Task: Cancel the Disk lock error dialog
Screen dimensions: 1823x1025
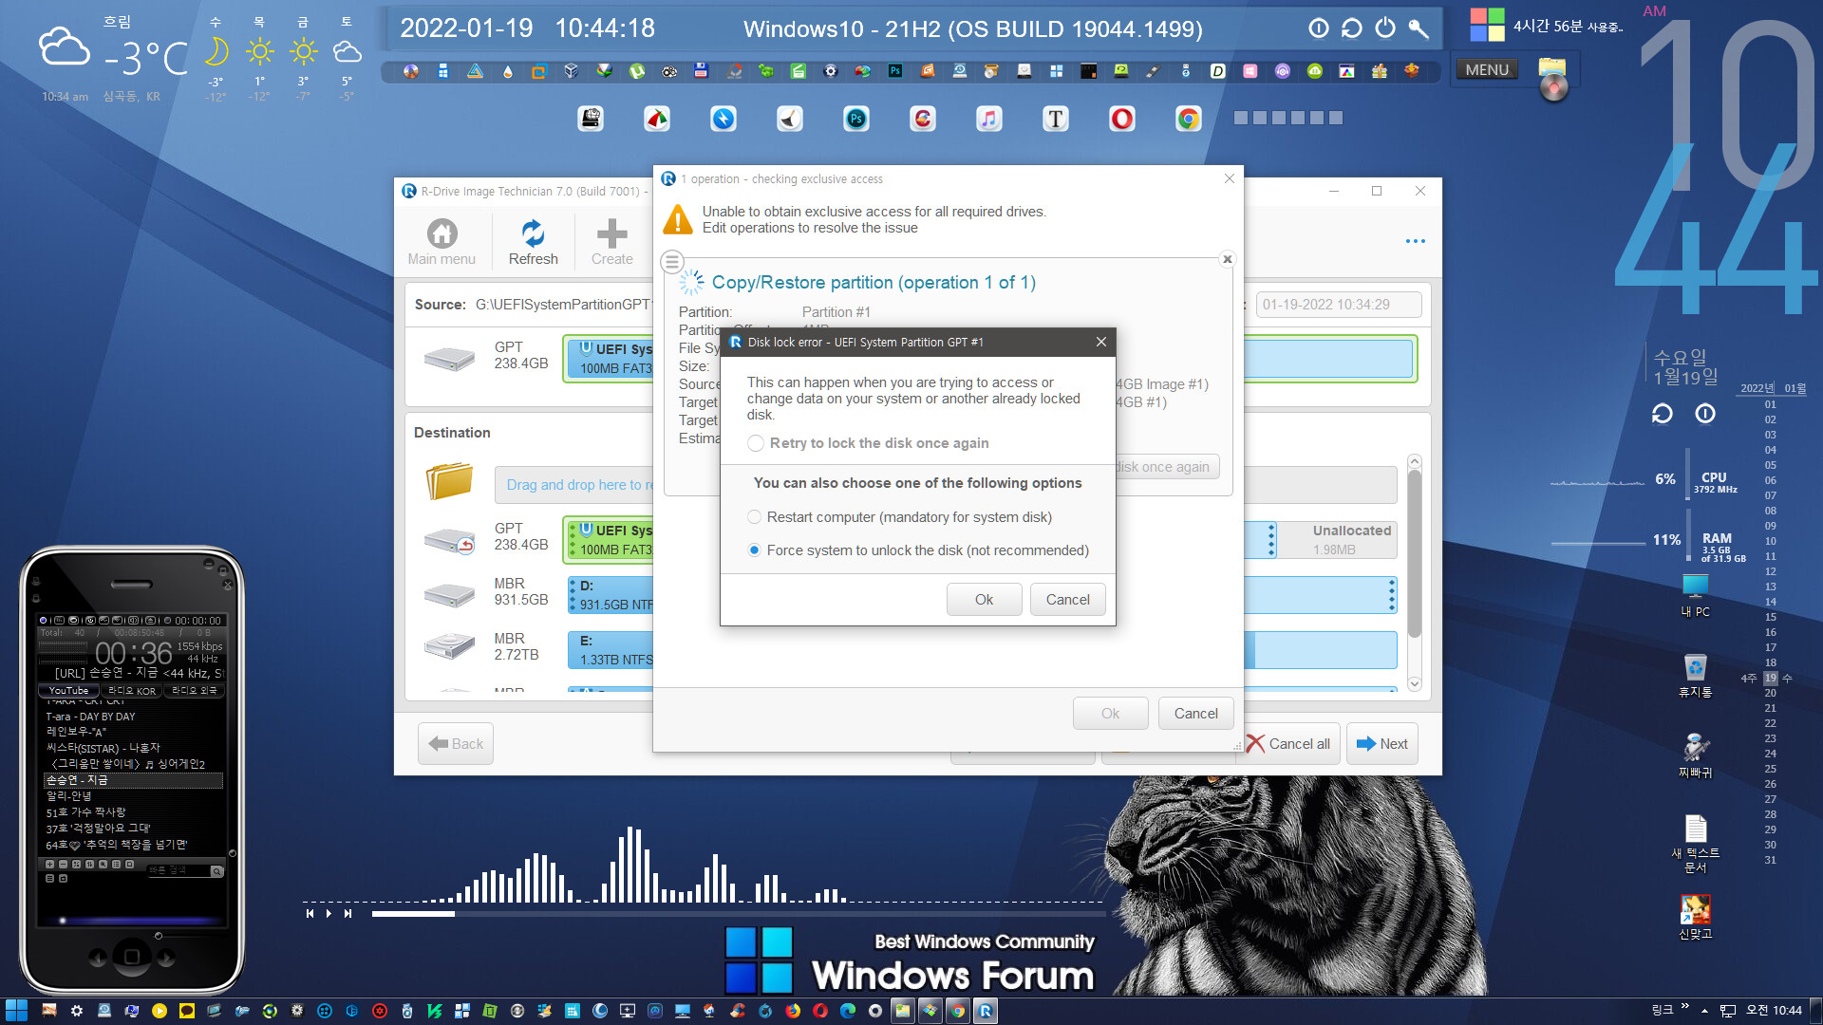Action: 1067,600
